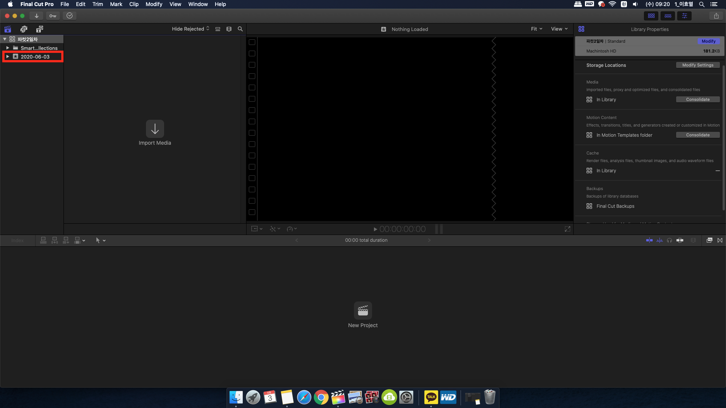The image size is (726, 408).
Task: Click the Library Properties scrollbar
Action: pos(723,138)
